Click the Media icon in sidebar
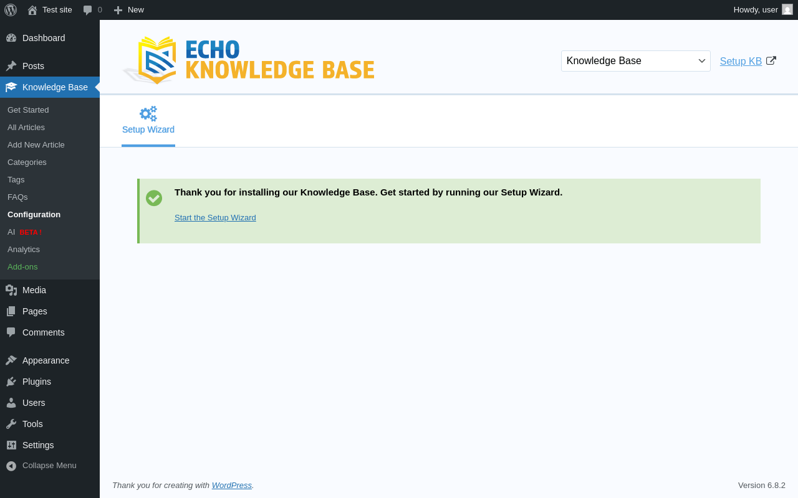 11,290
